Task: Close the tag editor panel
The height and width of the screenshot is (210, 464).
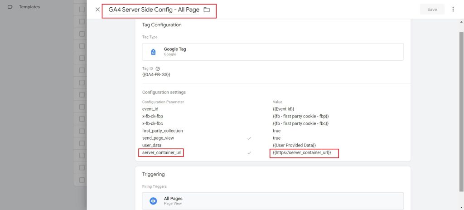Action: click(x=98, y=10)
